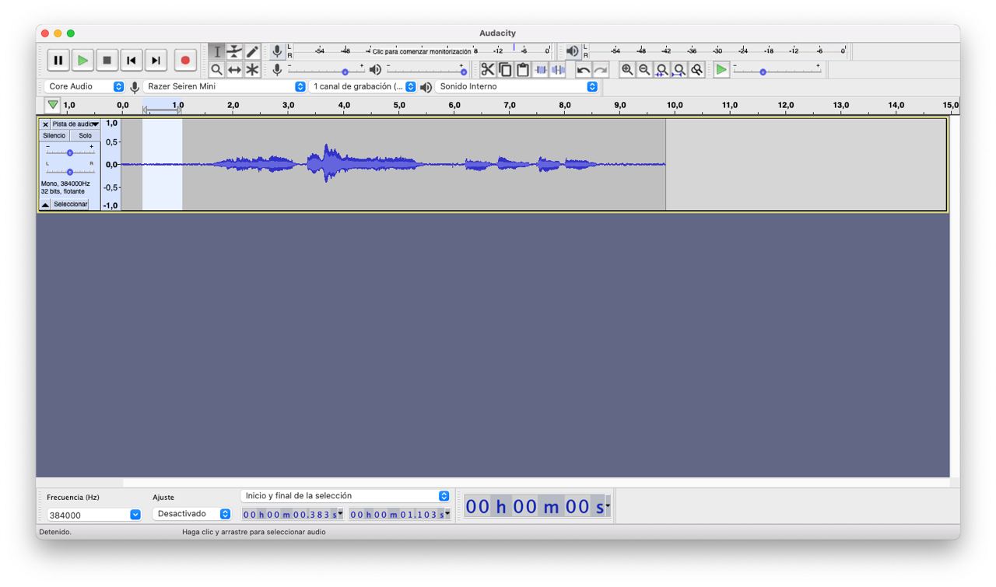This screenshot has width=996, height=587.
Task: Click the status bar selection hint text
Action: coord(254,532)
